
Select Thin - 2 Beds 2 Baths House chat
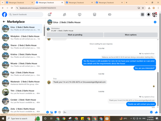[x=22, y=92]
